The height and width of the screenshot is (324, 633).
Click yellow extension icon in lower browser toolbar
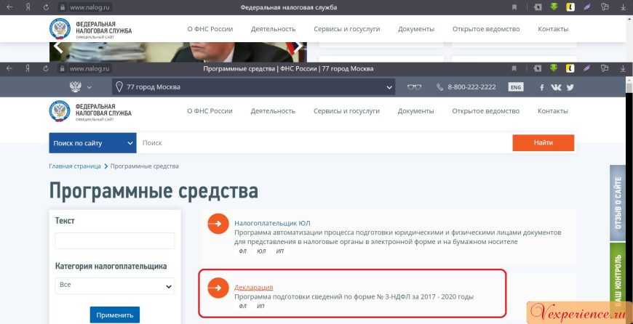(x=570, y=68)
